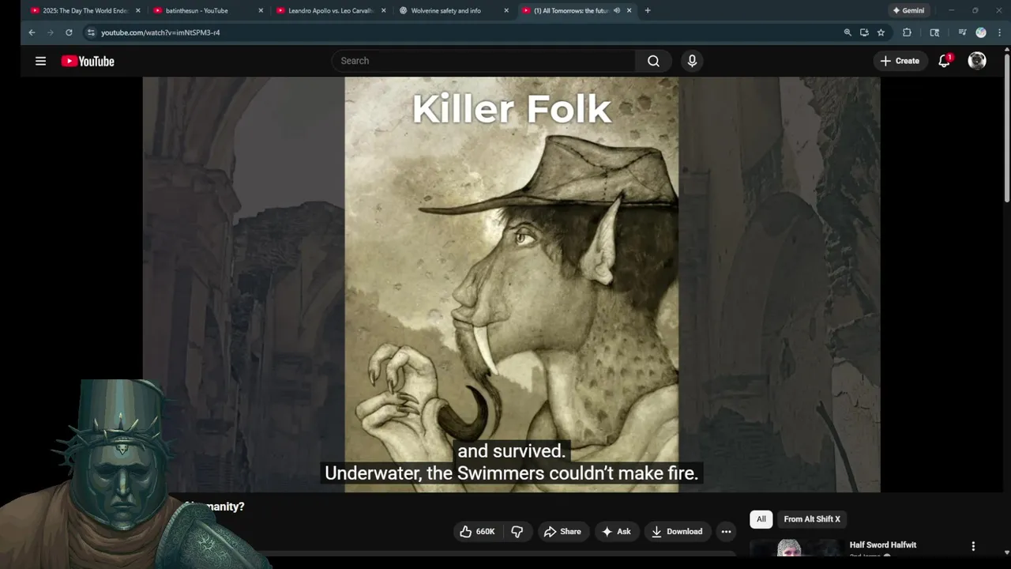Open options for Half Sword Halfwit video
This screenshot has width=1011, height=569.
coord(973,546)
